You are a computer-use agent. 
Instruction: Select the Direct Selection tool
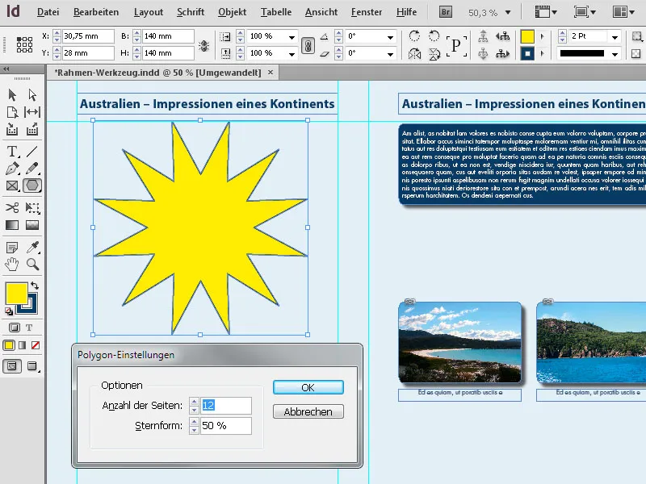(32, 92)
